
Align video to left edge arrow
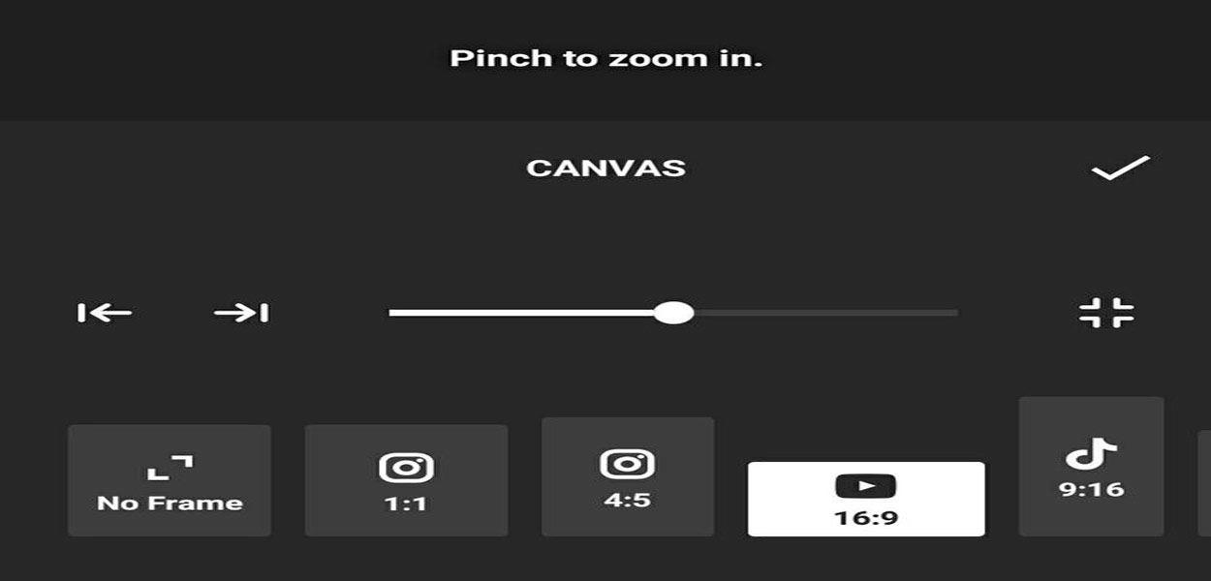[x=105, y=313]
